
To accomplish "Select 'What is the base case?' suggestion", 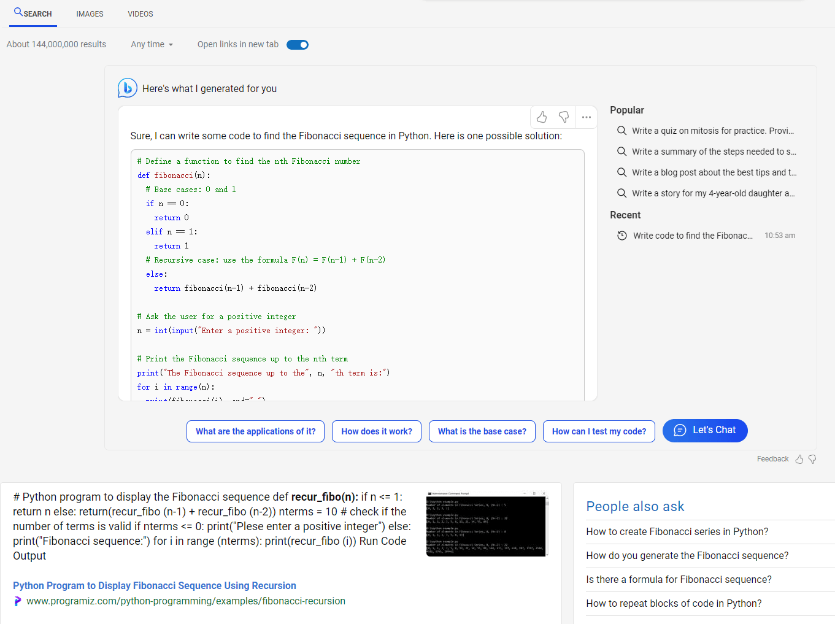I will 482,431.
